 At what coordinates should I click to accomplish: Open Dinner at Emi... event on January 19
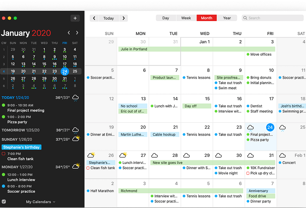tap(101, 135)
